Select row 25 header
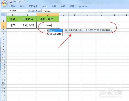Image resolution: width=129 pixels, height=101 pixels. (x=4, y=99)
